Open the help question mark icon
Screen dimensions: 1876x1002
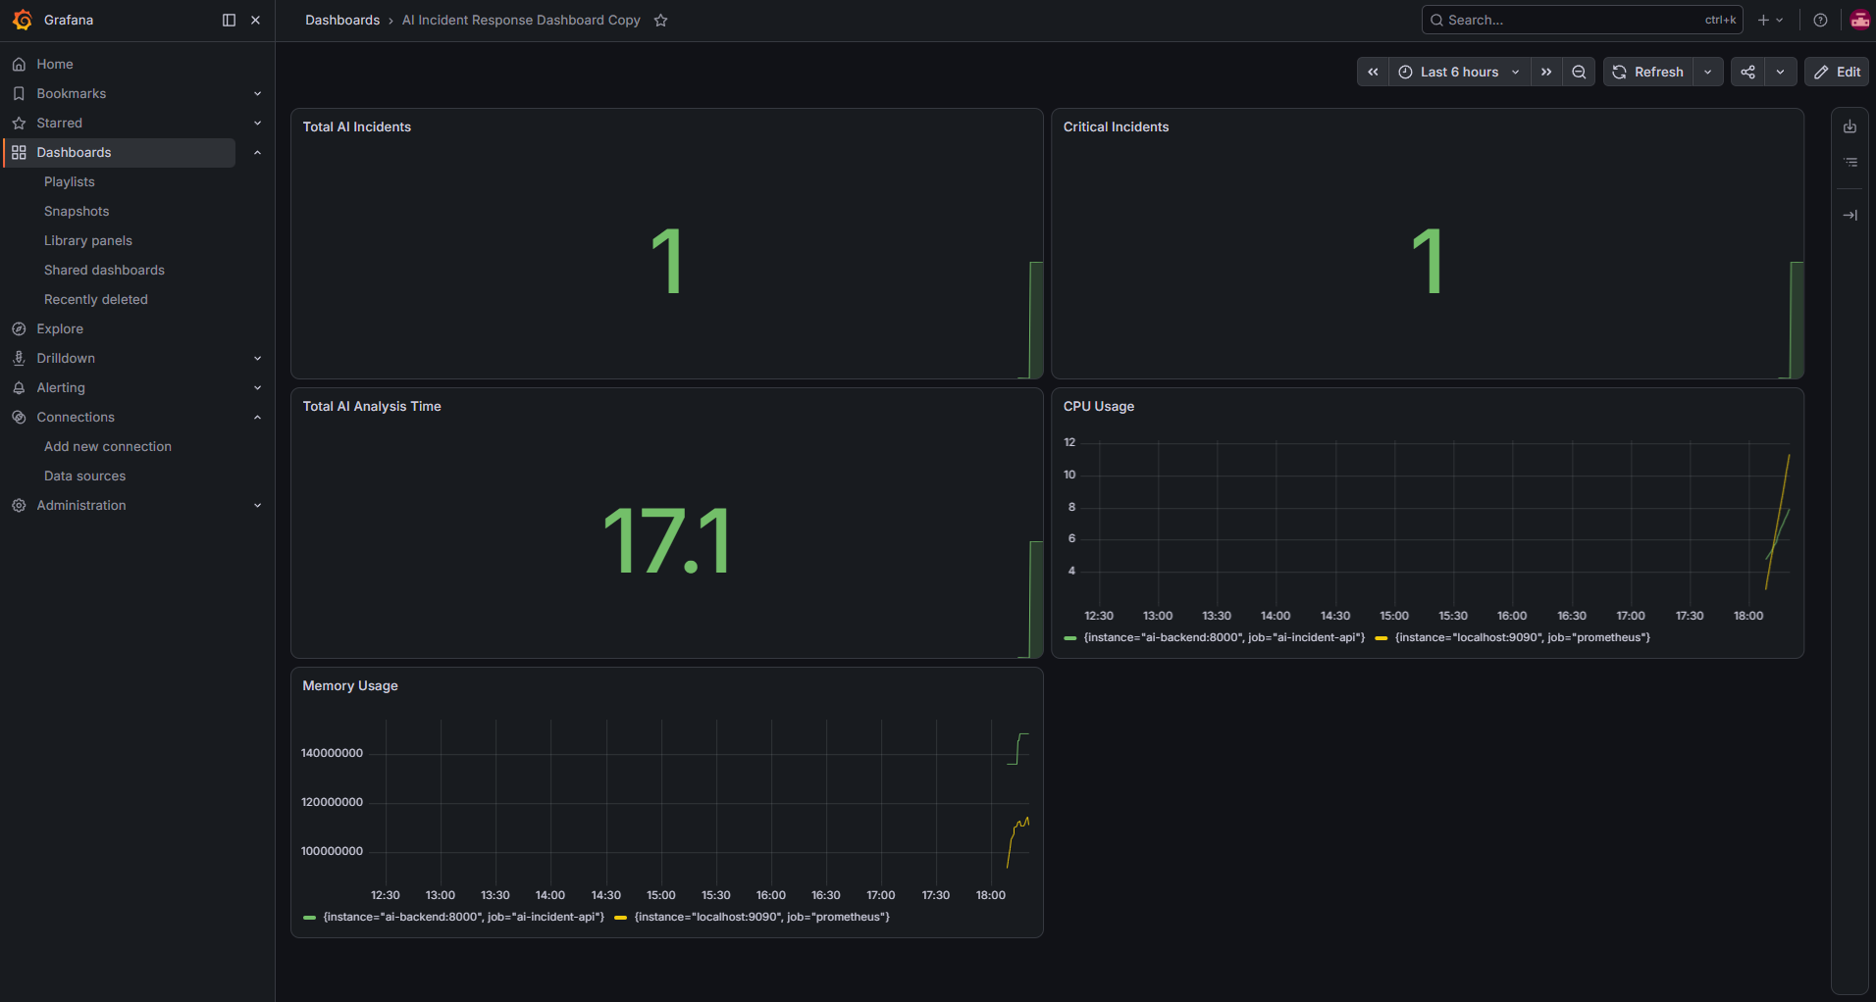[1820, 20]
